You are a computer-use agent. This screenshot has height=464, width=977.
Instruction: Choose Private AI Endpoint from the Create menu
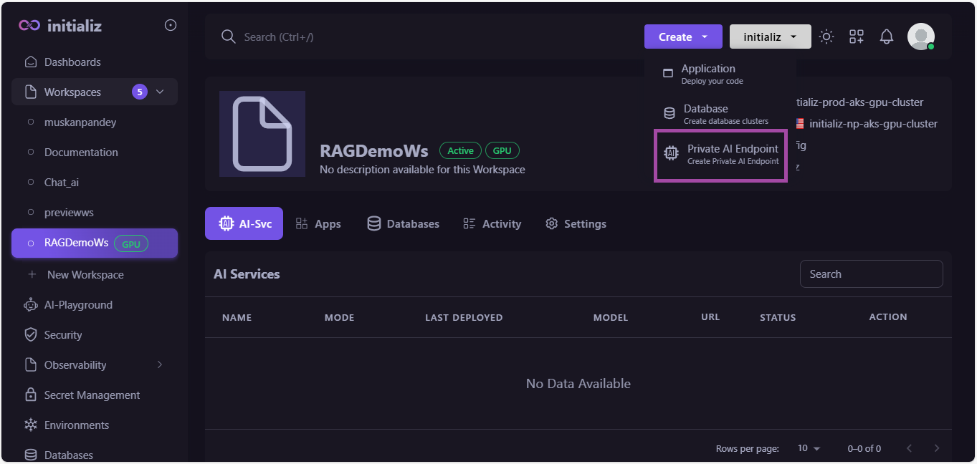(x=720, y=154)
